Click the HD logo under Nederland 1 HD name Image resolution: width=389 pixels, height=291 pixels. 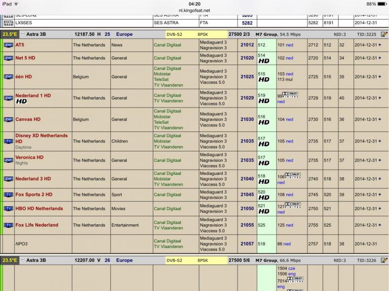[x=21, y=101]
